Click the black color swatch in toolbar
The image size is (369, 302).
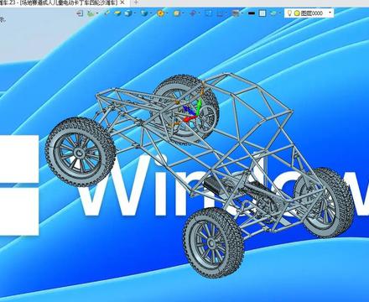tap(252, 13)
